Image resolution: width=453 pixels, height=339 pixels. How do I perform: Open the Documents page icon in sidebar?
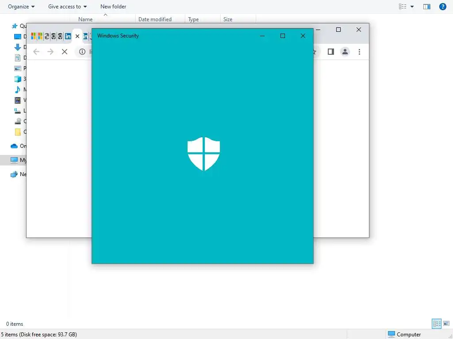click(x=18, y=58)
